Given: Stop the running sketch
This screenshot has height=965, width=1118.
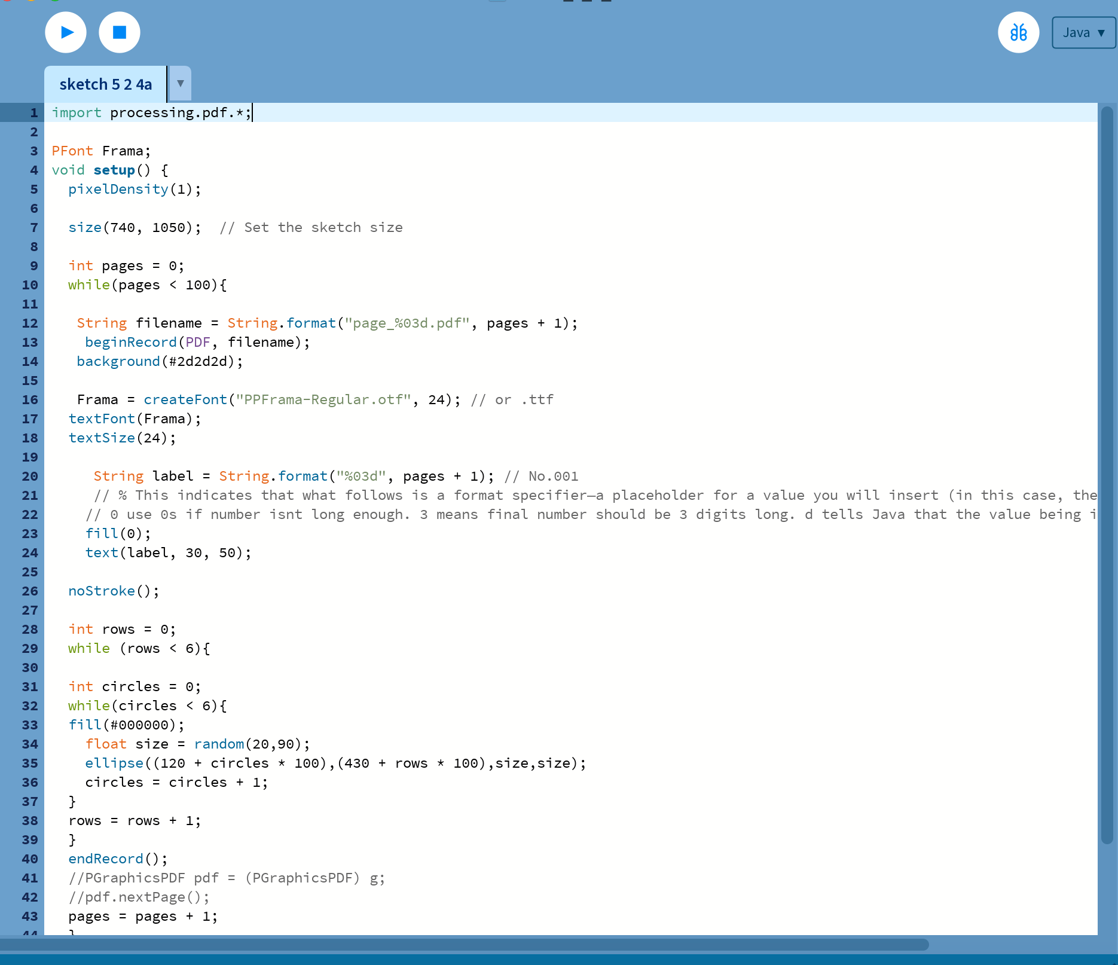Looking at the screenshot, I should 120,32.
